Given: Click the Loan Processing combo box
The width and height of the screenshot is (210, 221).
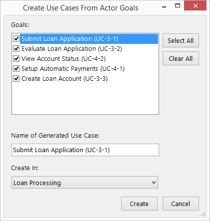Looking at the screenshot, I should (85, 183).
